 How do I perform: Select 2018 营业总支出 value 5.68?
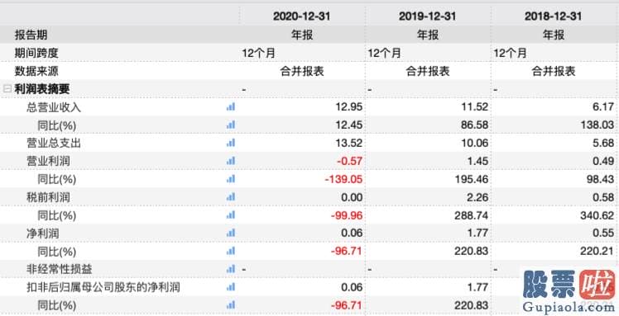[602, 143]
